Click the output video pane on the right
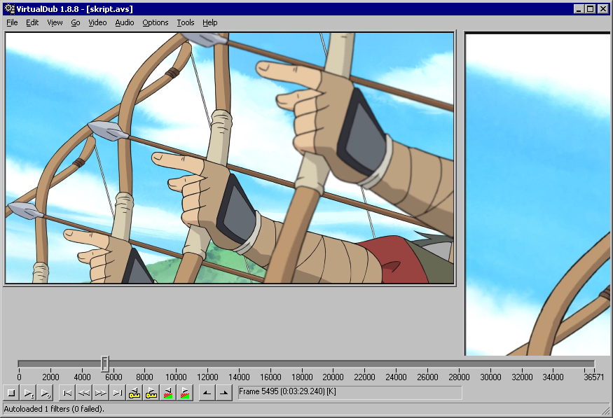Viewport: 613px width, 418px height. [539, 195]
